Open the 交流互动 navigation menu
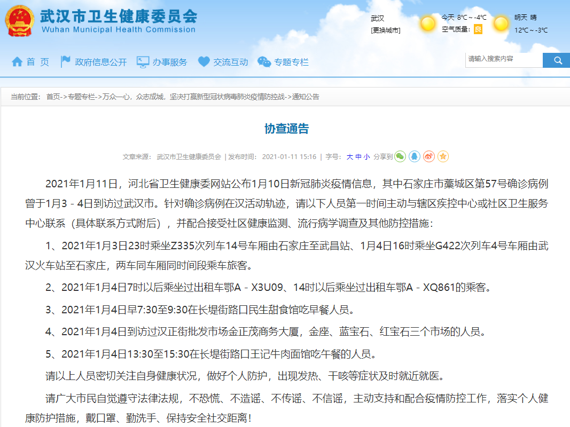570x427 pixels. [x=223, y=62]
